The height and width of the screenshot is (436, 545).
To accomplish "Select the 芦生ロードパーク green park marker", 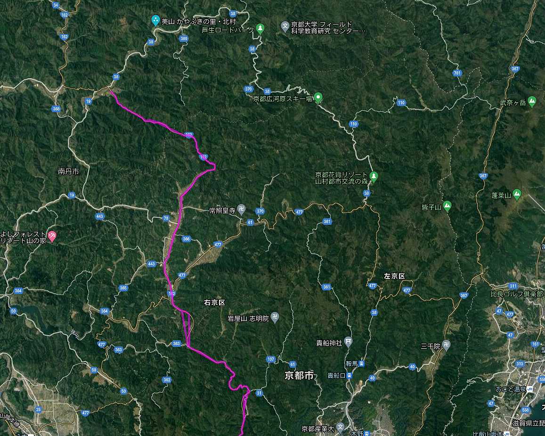I will [260, 29].
